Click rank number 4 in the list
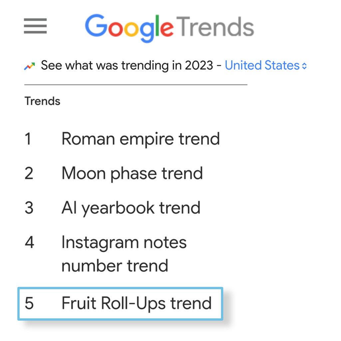 click(x=29, y=242)
